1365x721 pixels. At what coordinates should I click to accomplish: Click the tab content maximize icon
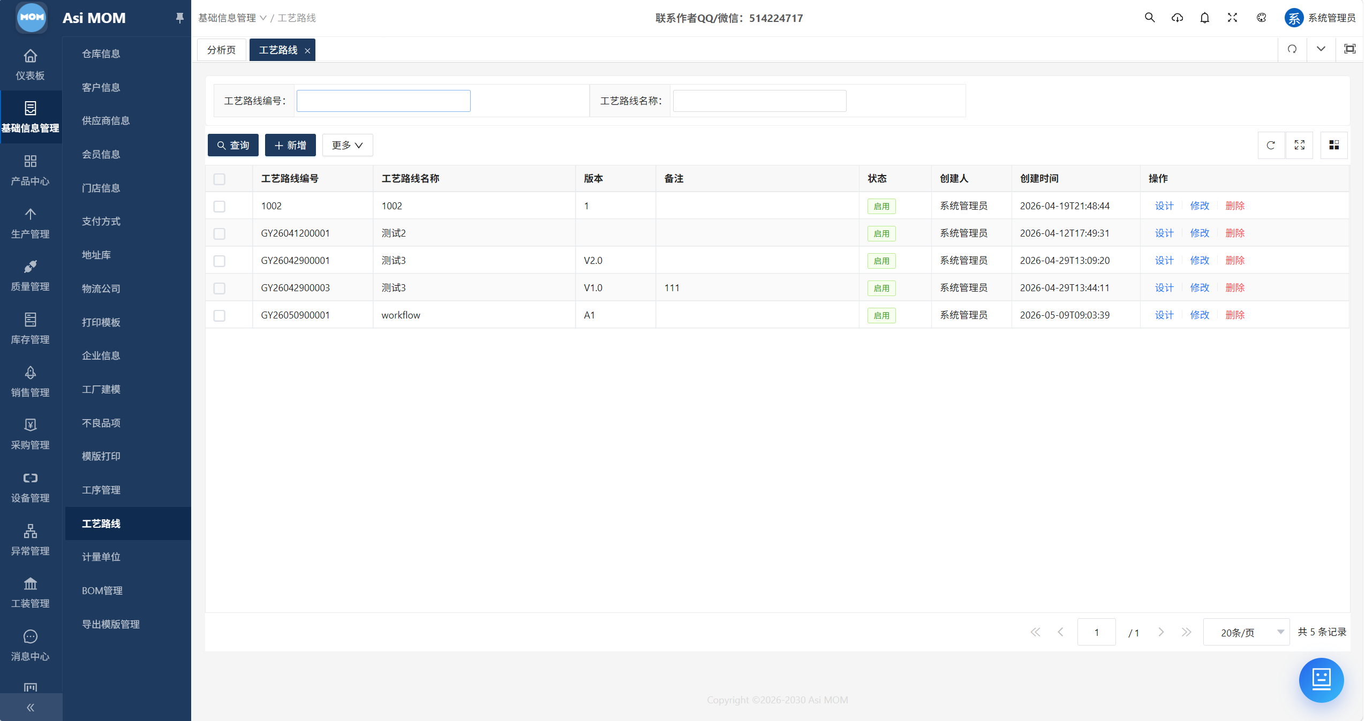[1350, 49]
